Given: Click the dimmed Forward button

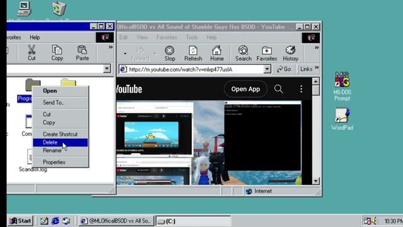Looking at the screenshot, I should click(140, 53).
